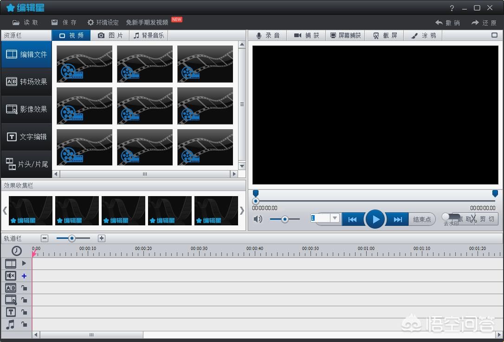Click the 结束点 end point button

coord(422,219)
